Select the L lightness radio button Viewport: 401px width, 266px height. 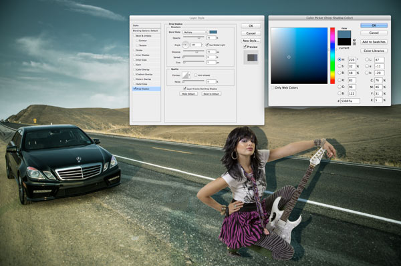click(367, 60)
